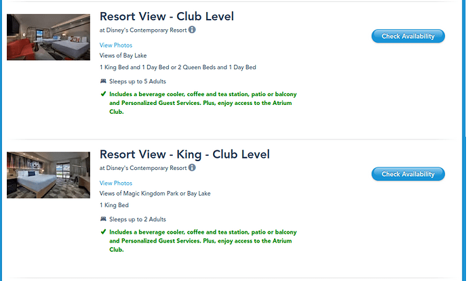Check Availability for Resort View - King - Club Level
The width and height of the screenshot is (468, 281).
(408, 174)
